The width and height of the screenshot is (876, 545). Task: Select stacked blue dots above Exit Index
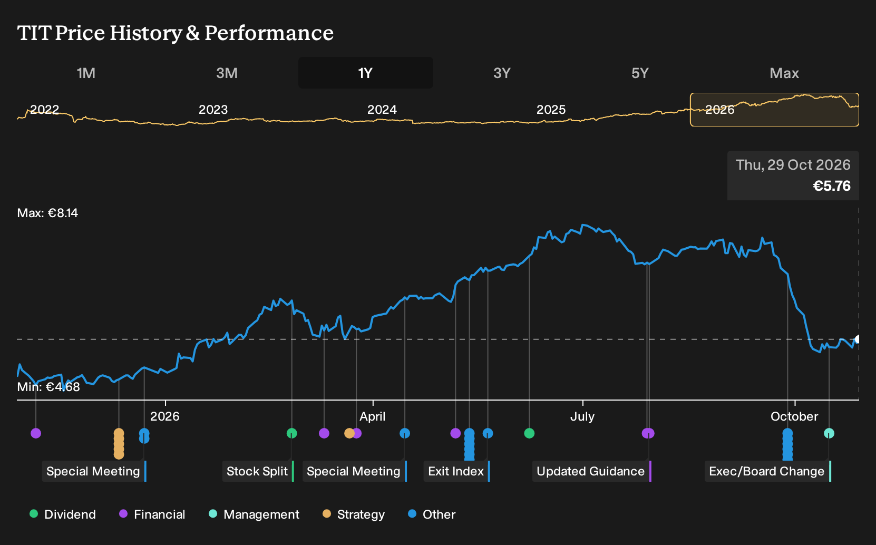click(x=469, y=444)
